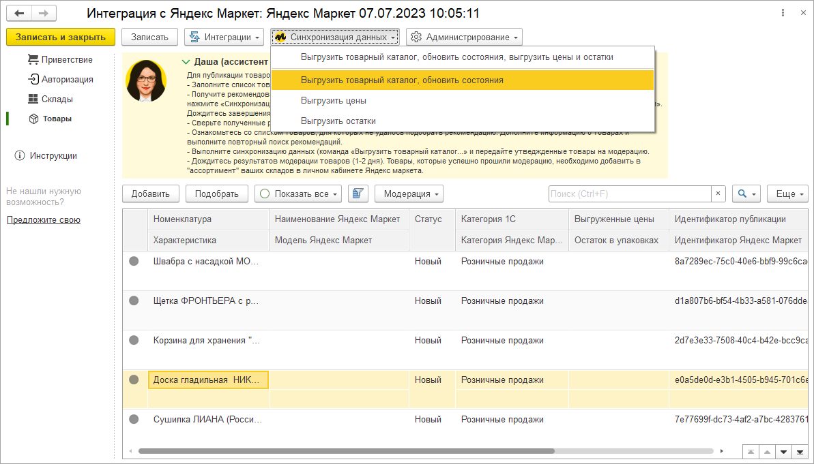This screenshot has width=814, height=464.
Task: Click the Yandex Market icon on Синхронизация данных
Action: coord(280,37)
